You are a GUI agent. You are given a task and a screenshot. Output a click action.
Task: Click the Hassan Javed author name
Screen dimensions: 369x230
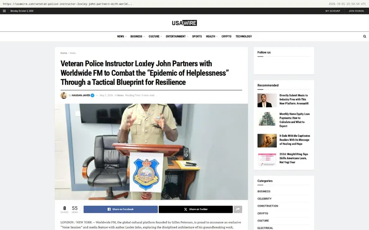point(81,95)
